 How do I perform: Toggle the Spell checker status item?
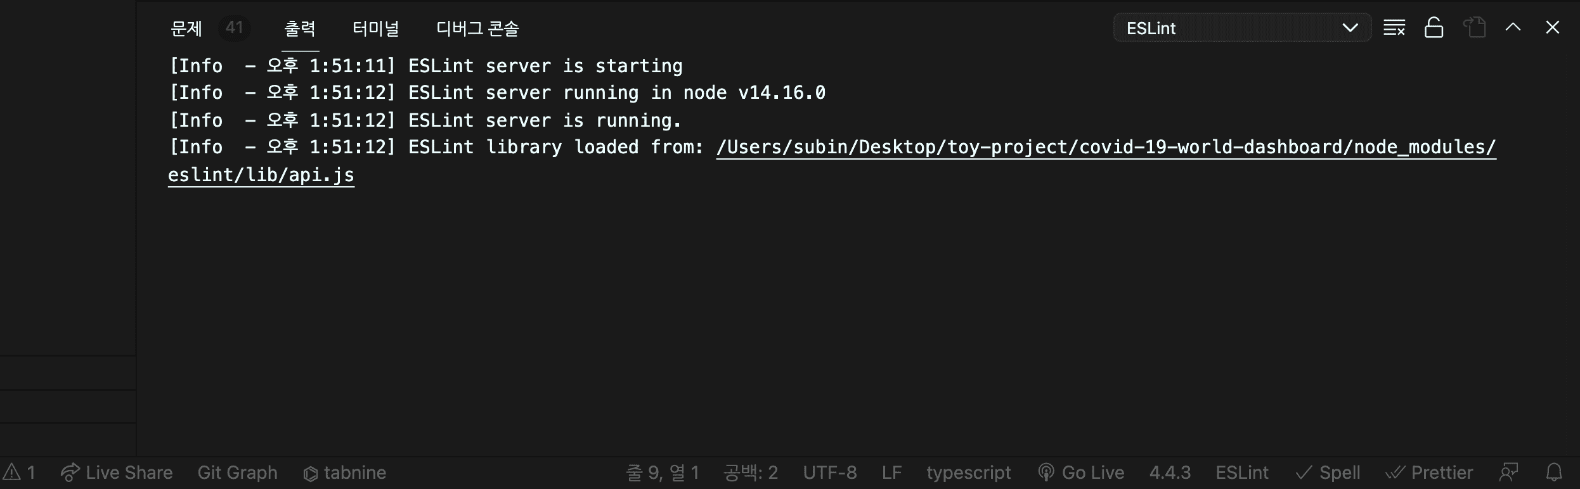coord(1328,473)
